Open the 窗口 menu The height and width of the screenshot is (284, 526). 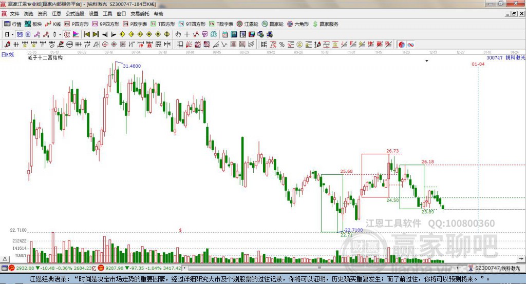click(x=121, y=14)
